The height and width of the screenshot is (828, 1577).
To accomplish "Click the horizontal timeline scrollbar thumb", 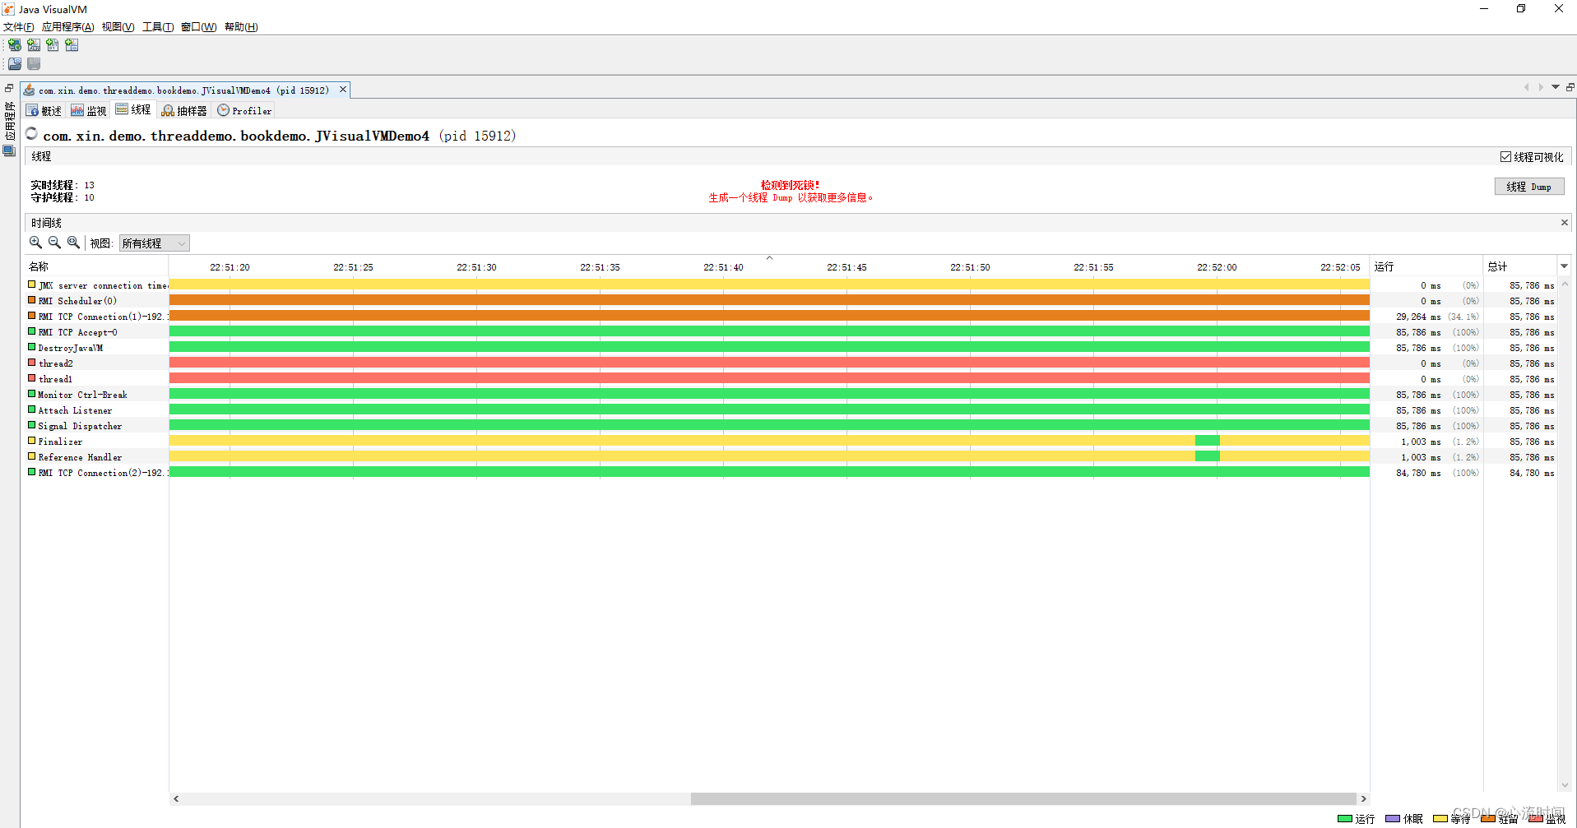I will click(x=1023, y=798).
